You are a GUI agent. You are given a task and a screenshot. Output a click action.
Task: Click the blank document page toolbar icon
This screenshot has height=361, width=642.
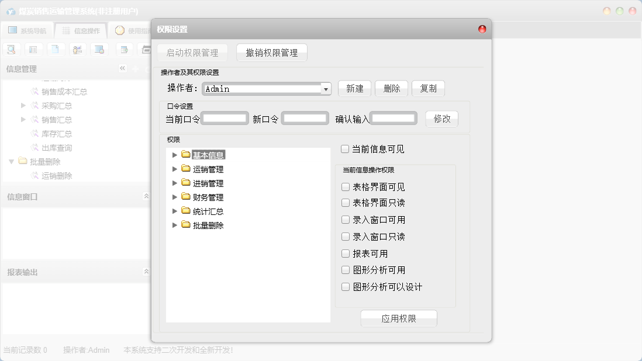click(x=56, y=50)
